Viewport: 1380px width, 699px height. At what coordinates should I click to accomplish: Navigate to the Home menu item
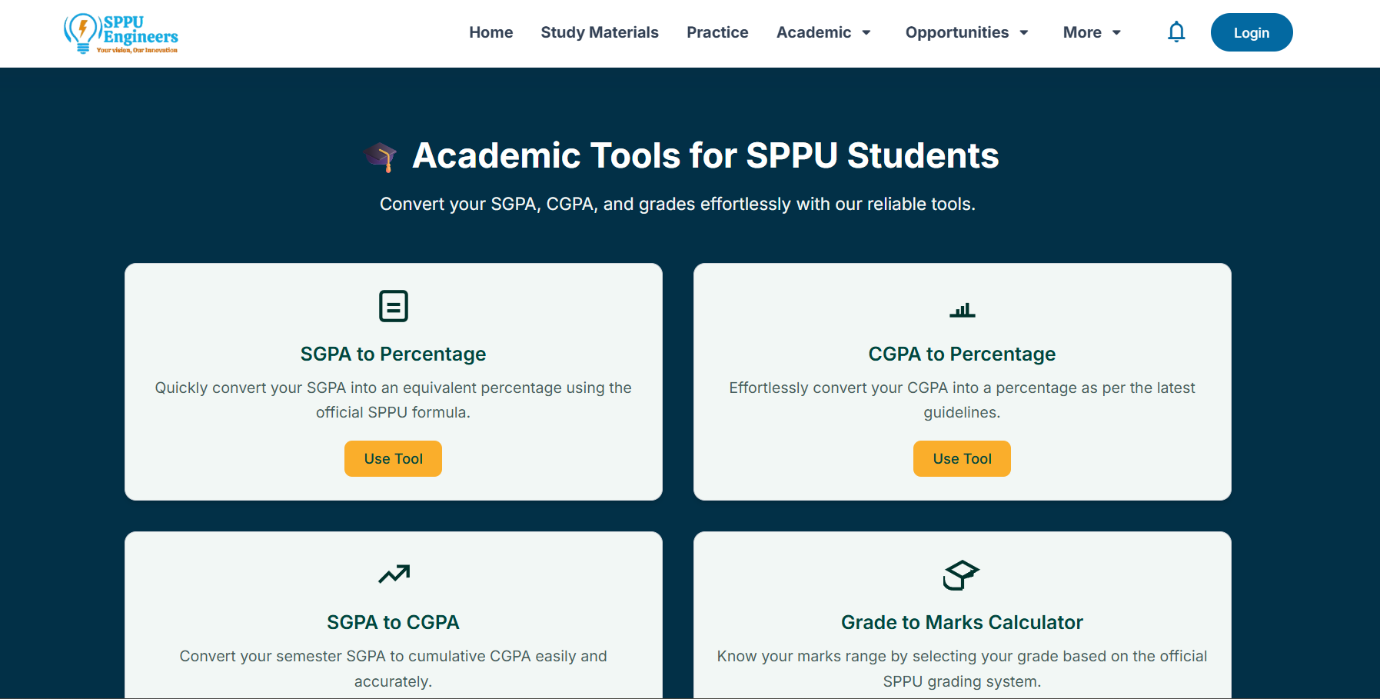pyautogui.click(x=490, y=32)
